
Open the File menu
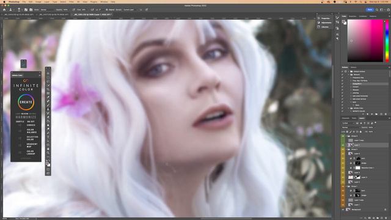24,2
